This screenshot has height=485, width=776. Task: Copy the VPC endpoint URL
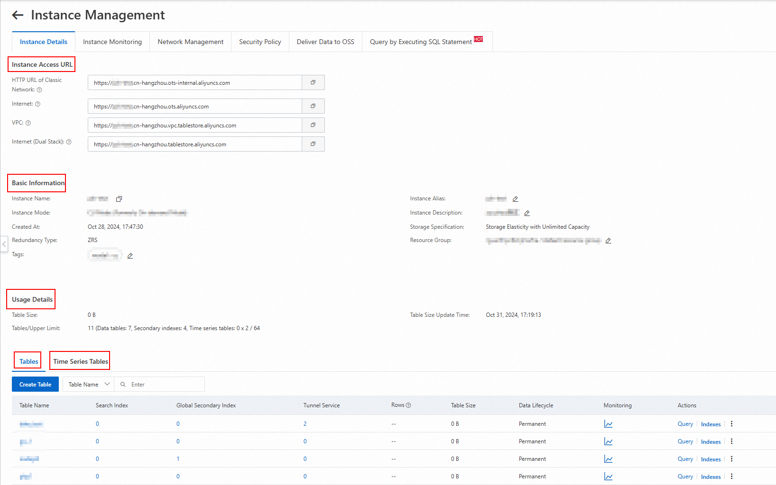pyautogui.click(x=313, y=125)
